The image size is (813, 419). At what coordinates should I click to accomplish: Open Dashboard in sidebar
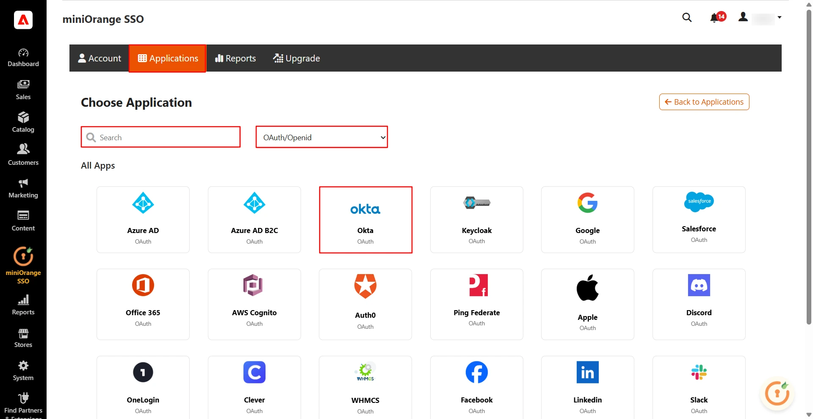(23, 58)
